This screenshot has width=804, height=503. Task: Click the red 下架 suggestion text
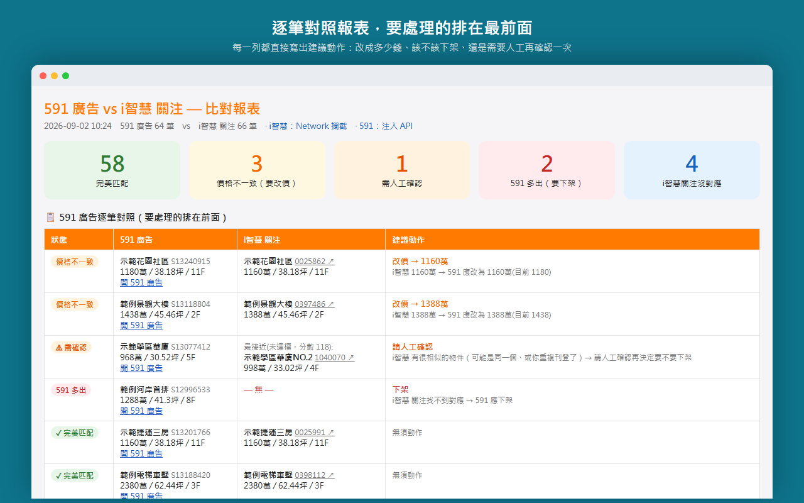pyautogui.click(x=401, y=389)
